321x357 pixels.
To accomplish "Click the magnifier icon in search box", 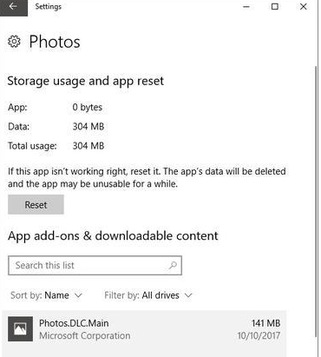I will point(173,265).
